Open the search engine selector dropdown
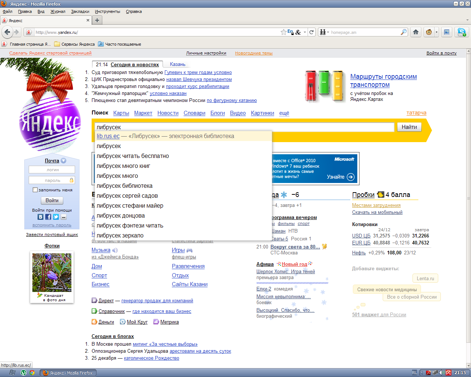471x377 pixels. coord(324,32)
